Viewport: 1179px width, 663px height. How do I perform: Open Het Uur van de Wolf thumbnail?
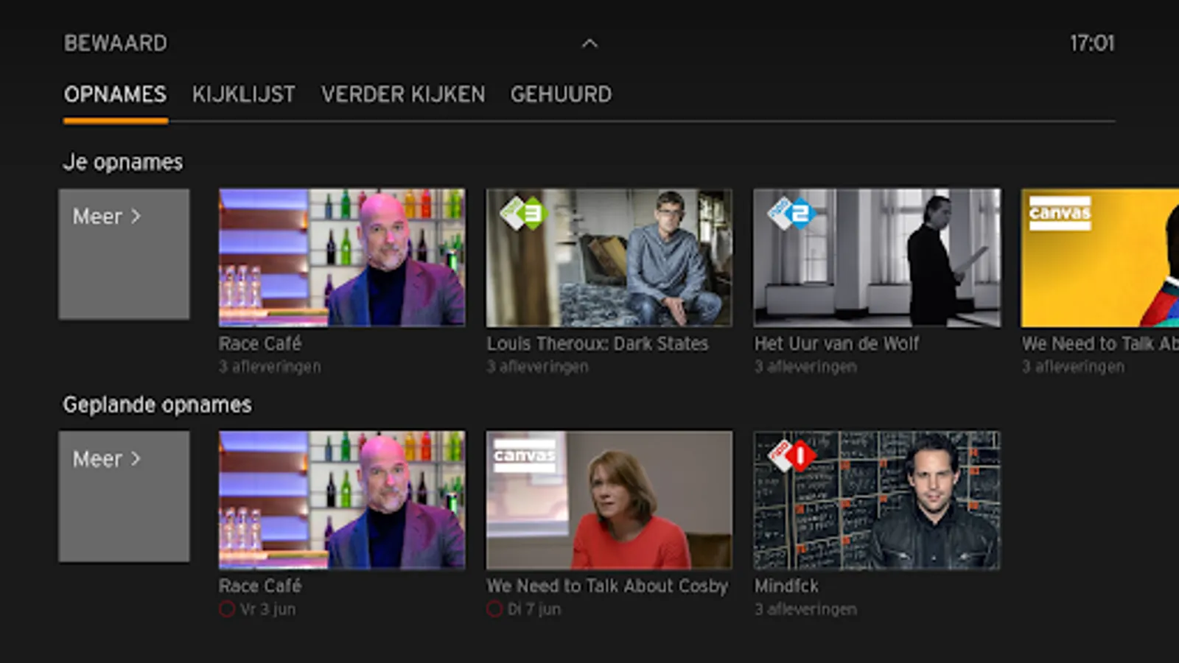tap(877, 258)
